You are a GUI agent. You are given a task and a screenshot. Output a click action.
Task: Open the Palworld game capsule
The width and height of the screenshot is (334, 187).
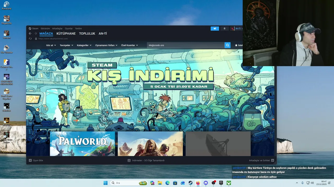coord(82,144)
